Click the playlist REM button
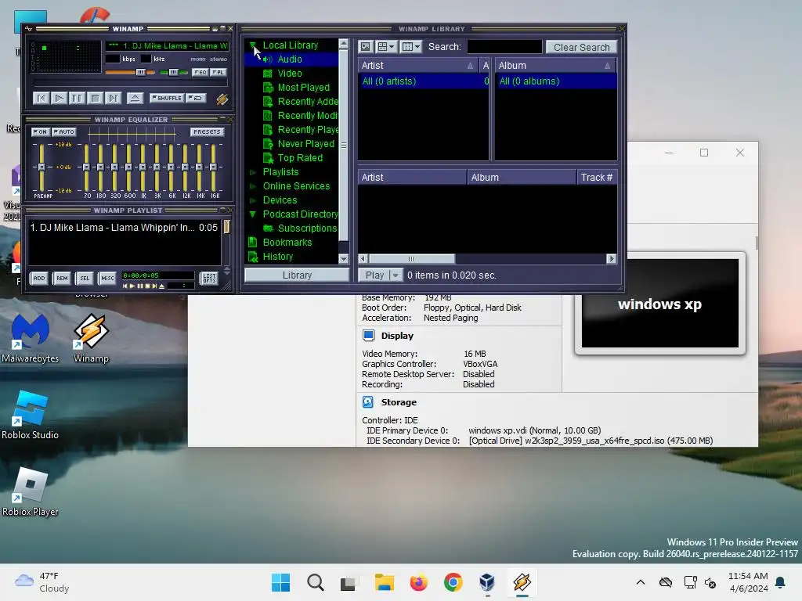 point(62,278)
